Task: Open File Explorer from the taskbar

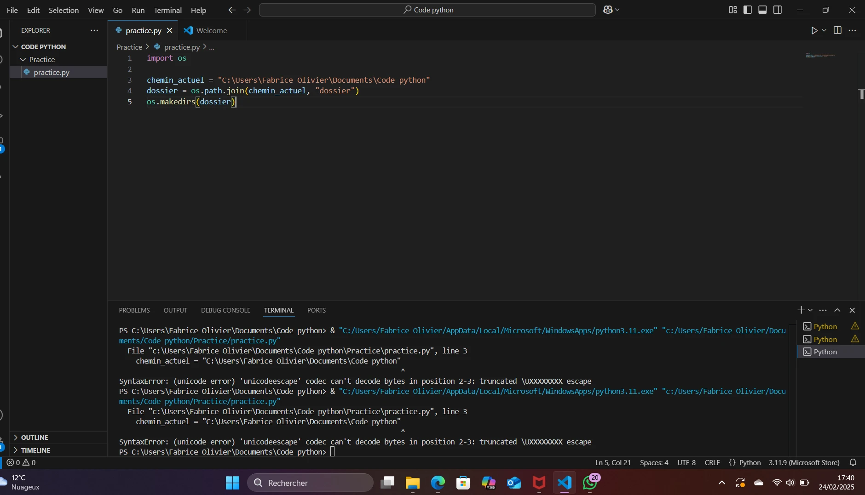Action: point(412,483)
